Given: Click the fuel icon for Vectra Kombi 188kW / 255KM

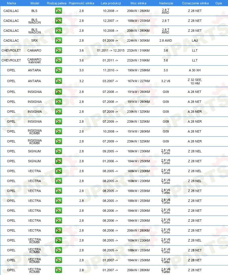Looking at the screenshot, I should point(58,250).
